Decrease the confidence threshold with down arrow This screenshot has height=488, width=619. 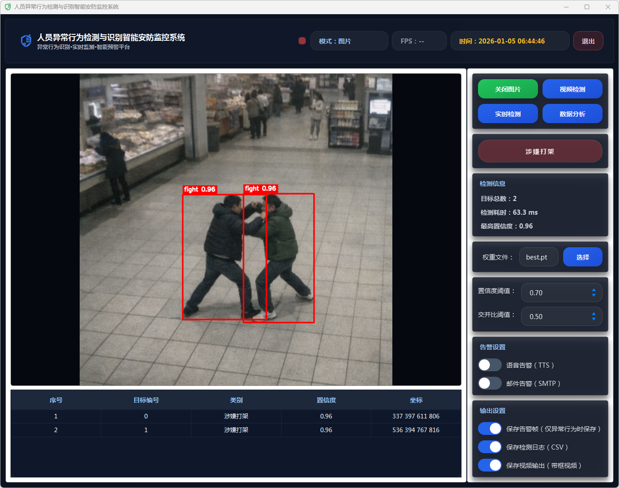[x=593, y=295]
